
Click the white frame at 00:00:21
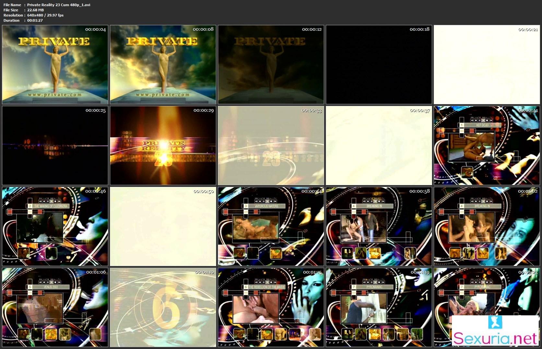[x=487, y=65]
